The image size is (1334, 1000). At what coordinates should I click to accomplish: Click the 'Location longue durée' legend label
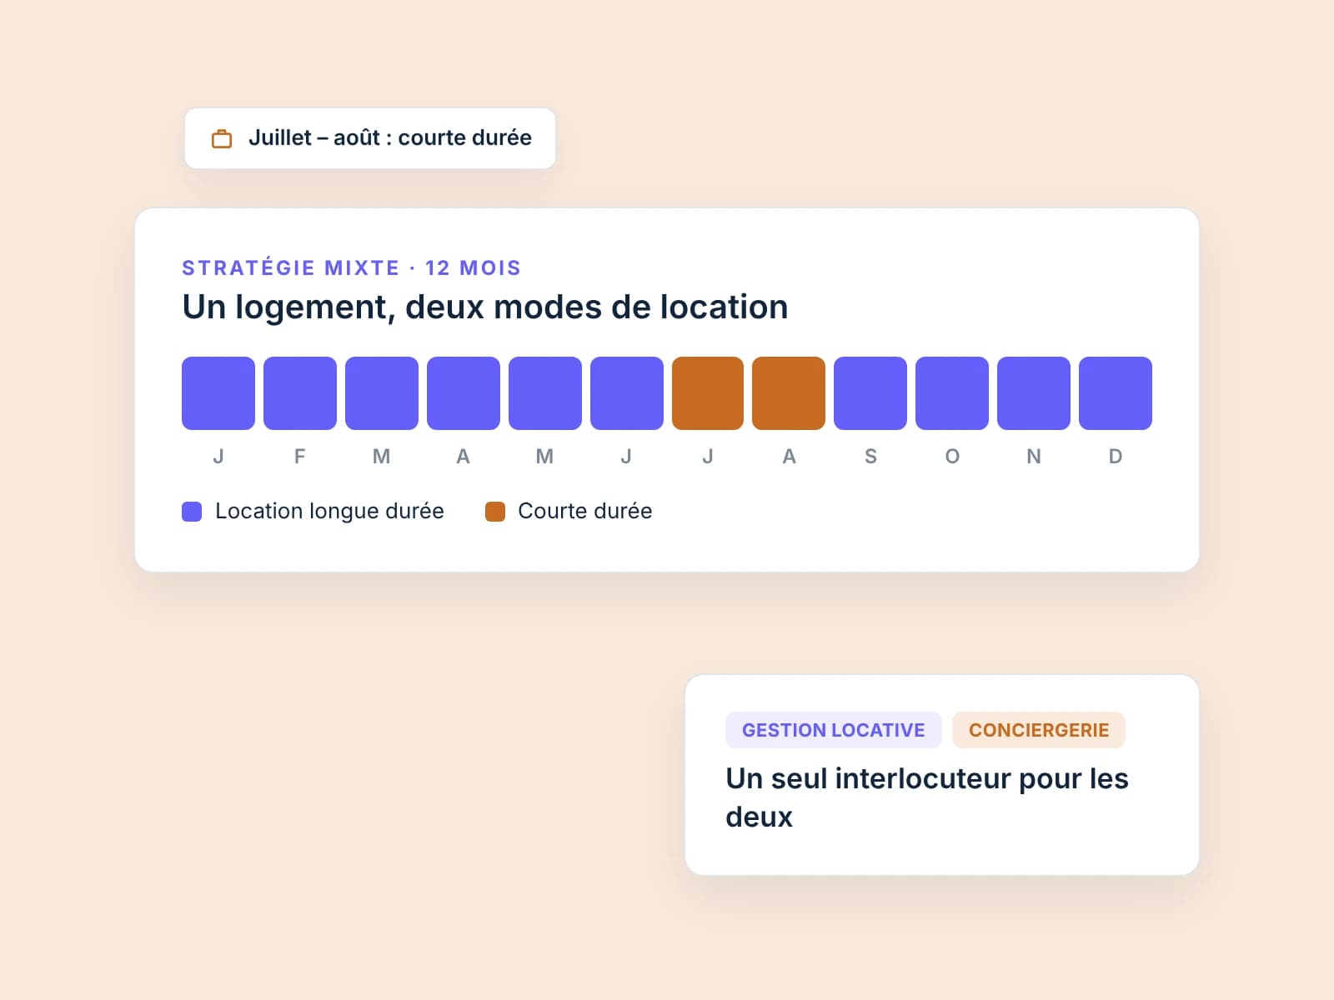pyautogui.click(x=329, y=511)
